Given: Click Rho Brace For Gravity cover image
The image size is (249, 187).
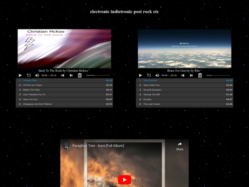Looking at the screenshot, I should click(x=184, y=48).
